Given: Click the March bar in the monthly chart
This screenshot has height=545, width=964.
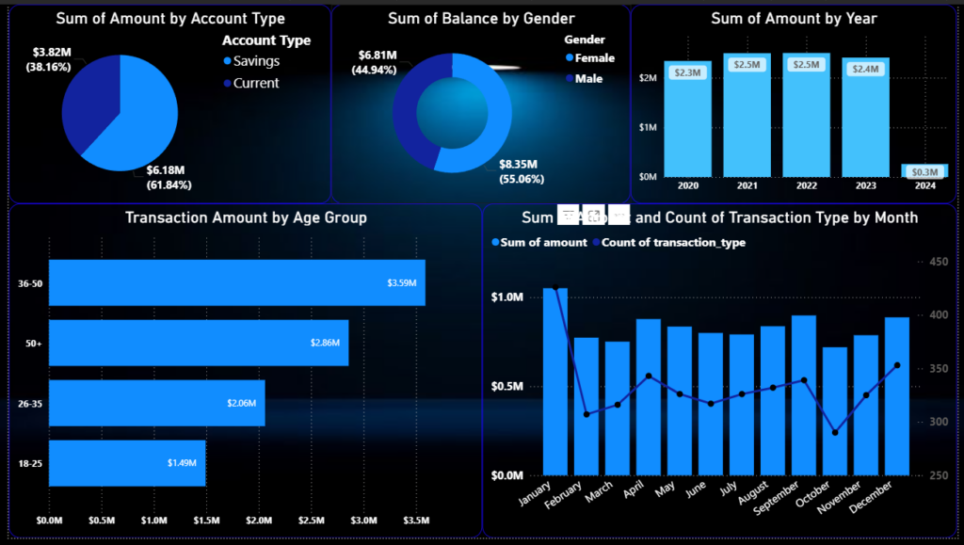Looking at the screenshot, I should 618,409.
